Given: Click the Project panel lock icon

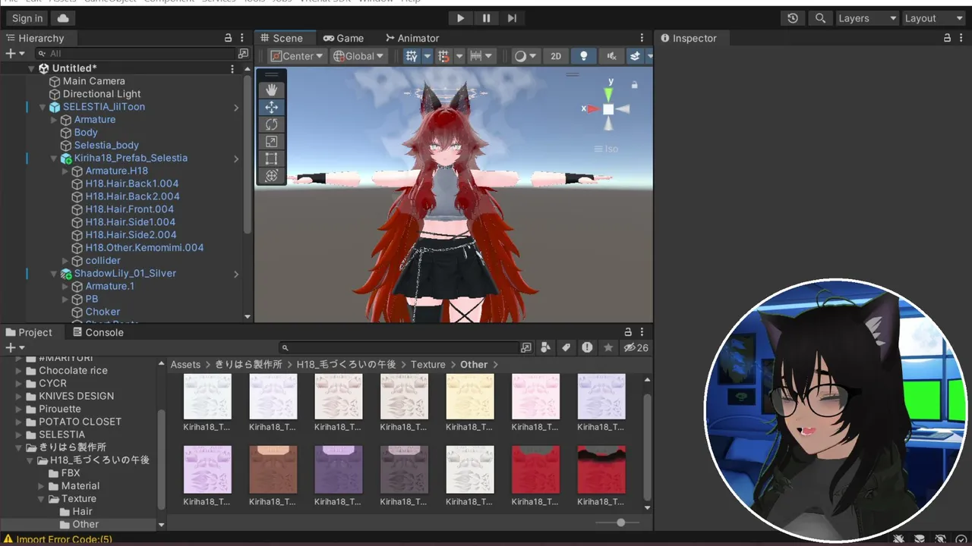Looking at the screenshot, I should (x=628, y=332).
